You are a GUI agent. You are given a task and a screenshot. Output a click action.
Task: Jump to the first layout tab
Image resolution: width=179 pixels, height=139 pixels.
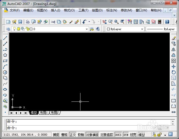[11, 113]
